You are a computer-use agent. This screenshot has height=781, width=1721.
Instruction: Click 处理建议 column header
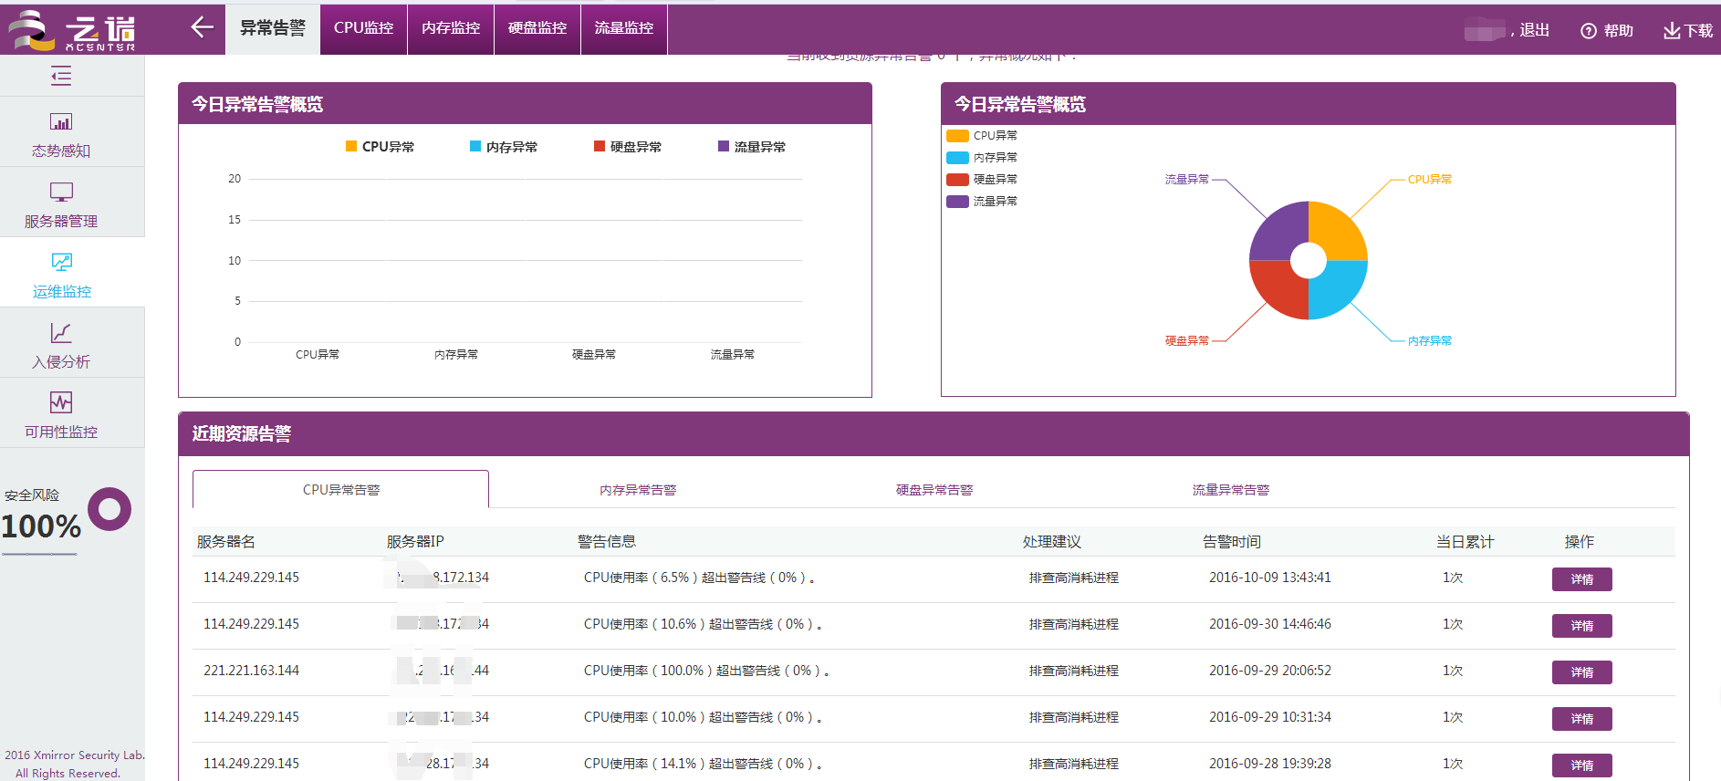point(1052,542)
